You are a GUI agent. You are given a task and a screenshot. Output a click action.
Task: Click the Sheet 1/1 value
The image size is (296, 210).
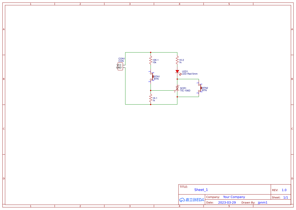[286, 197]
